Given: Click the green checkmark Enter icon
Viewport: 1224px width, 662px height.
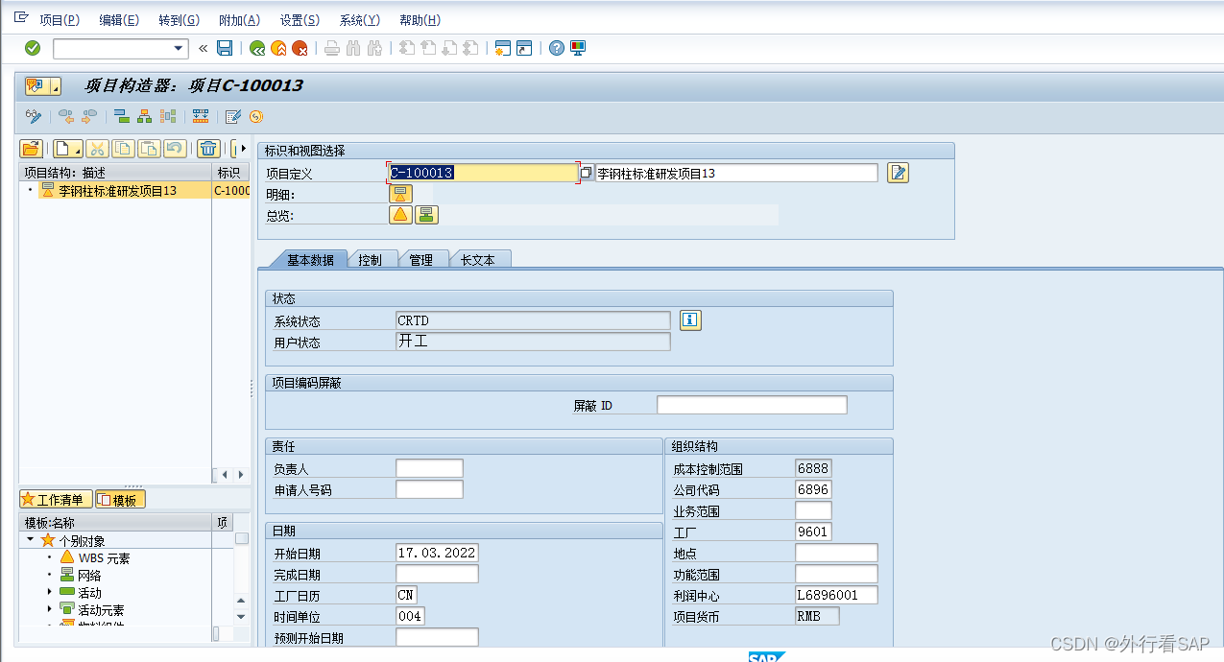Looking at the screenshot, I should tap(33, 48).
